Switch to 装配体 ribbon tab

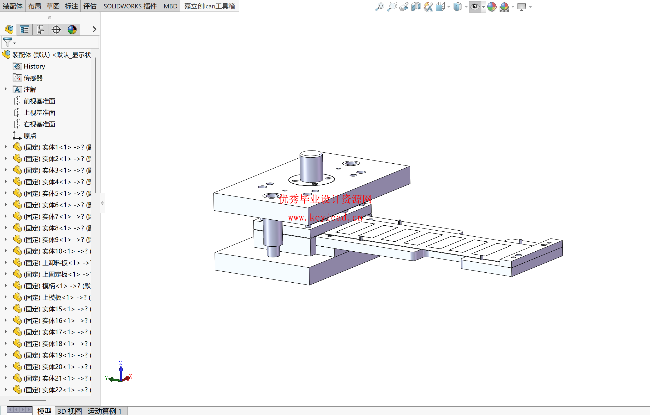click(13, 6)
